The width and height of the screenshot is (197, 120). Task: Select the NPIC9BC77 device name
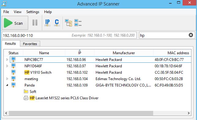click(34, 60)
